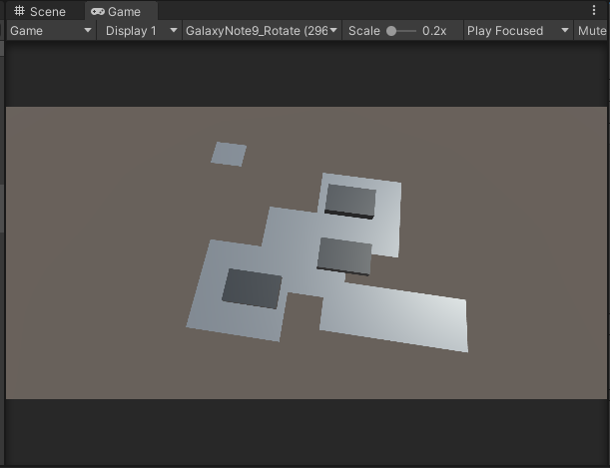
Task: Toggle the Mute audio button
Action: pyautogui.click(x=591, y=31)
